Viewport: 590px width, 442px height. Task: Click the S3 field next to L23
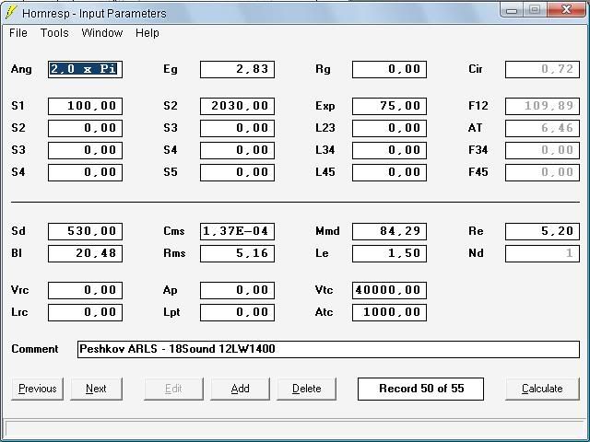tap(237, 128)
